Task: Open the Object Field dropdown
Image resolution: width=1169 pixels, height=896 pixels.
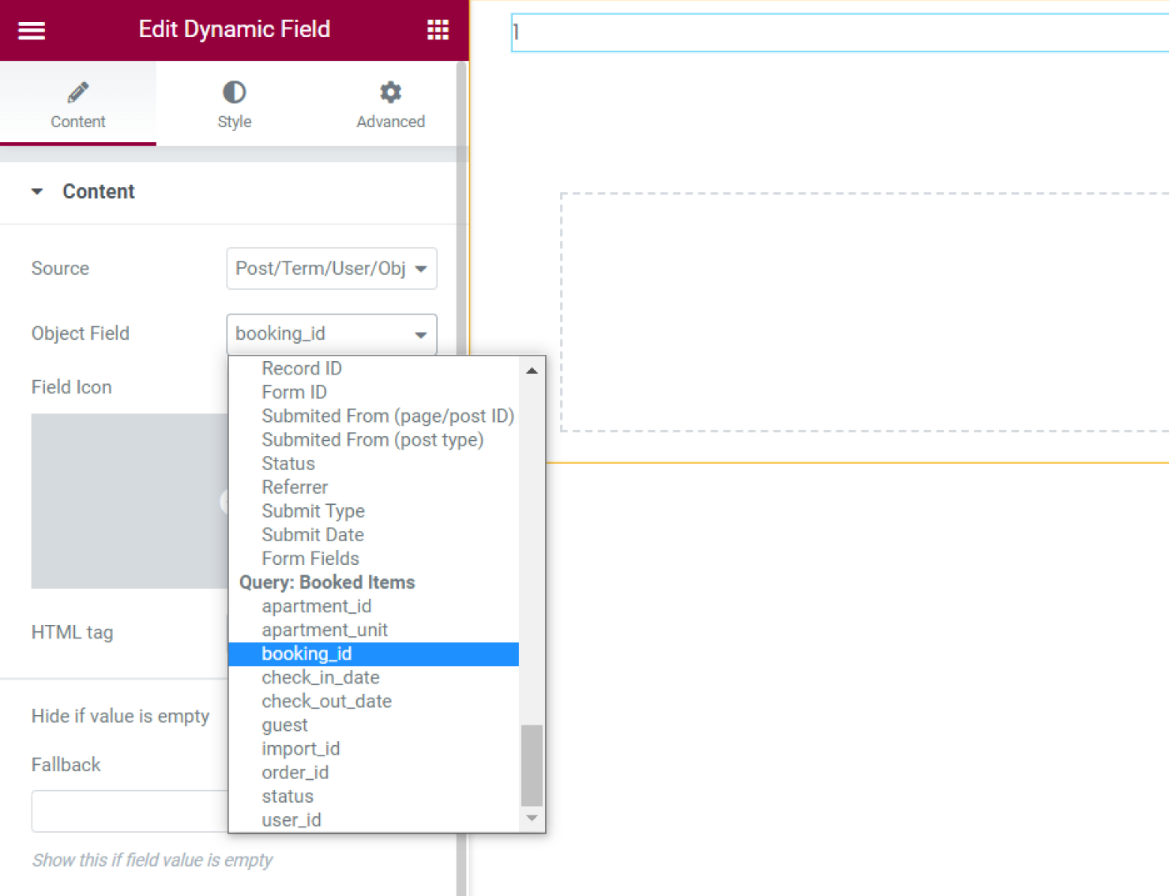Action: [332, 333]
